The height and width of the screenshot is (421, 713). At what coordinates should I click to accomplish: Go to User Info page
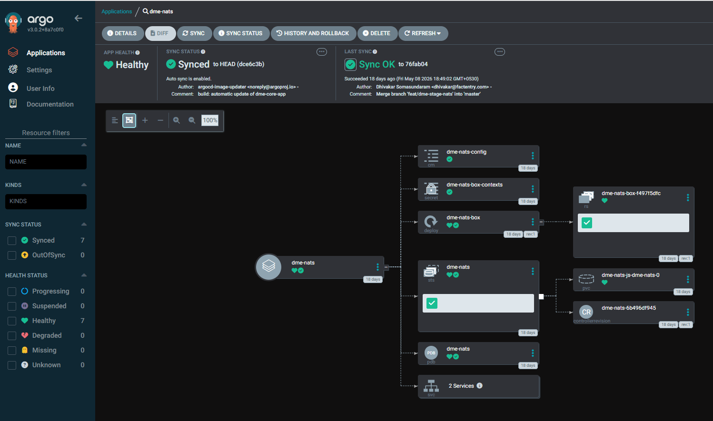pyautogui.click(x=40, y=88)
